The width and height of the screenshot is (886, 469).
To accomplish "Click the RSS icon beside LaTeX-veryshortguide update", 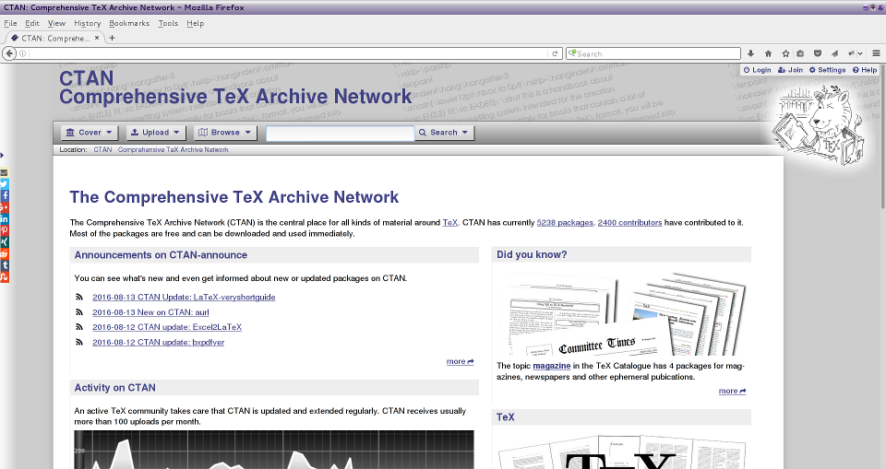I will pyautogui.click(x=79, y=297).
